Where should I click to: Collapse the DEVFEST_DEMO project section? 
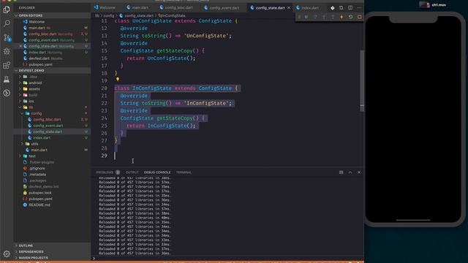click(x=16, y=71)
